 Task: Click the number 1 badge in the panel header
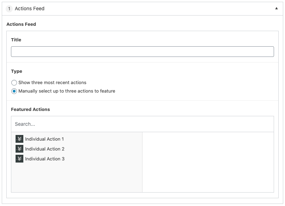tap(9, 8)
